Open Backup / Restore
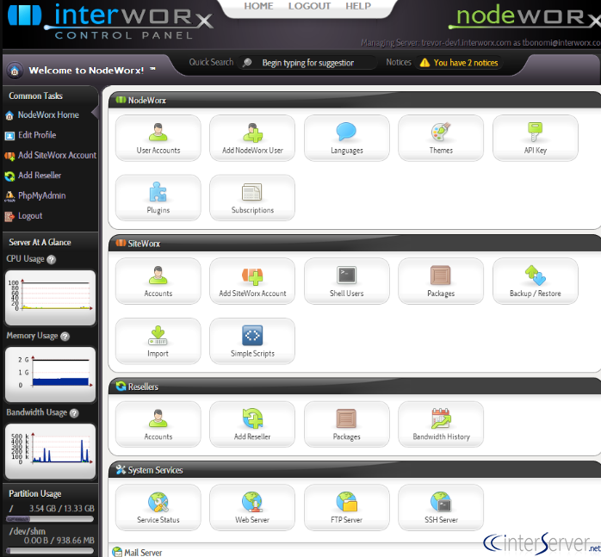601x557 pixels. [535, 282]
